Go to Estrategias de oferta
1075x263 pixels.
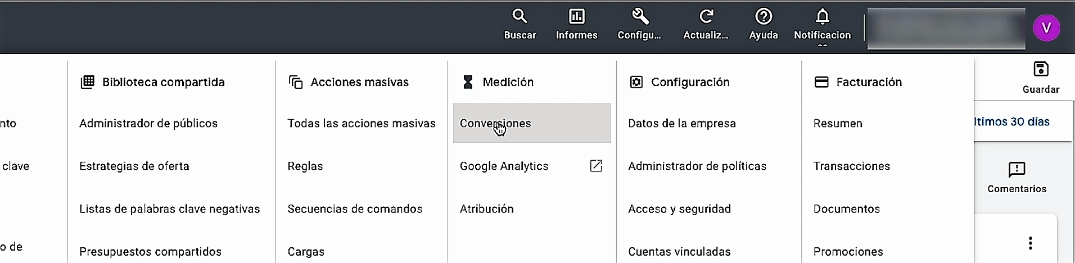(134, 166)
